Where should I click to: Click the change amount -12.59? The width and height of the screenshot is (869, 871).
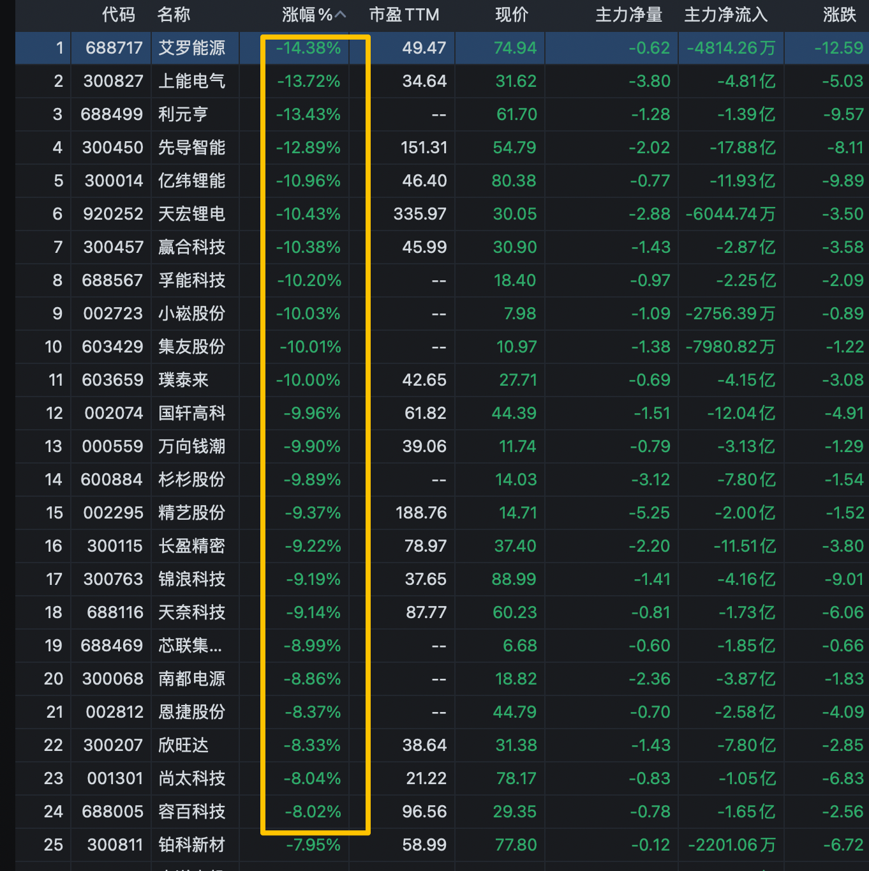839,48
